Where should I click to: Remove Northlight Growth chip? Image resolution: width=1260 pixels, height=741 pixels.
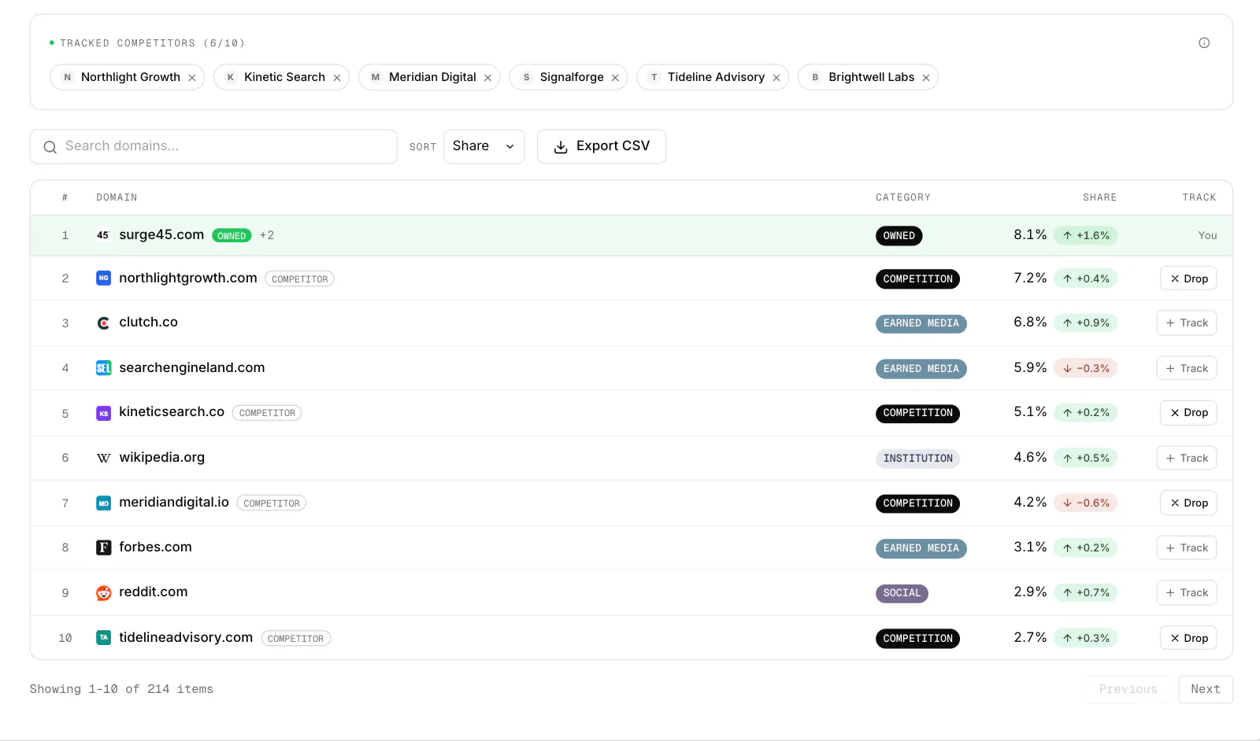coord(192,78)
